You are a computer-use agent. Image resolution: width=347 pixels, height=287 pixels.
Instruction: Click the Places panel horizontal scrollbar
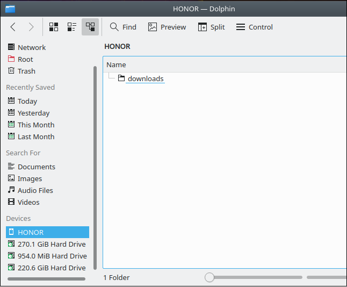[x=46, y=279]
